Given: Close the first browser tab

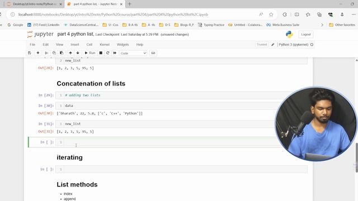Looking at the screenshot, I should [x=60, y=4].
